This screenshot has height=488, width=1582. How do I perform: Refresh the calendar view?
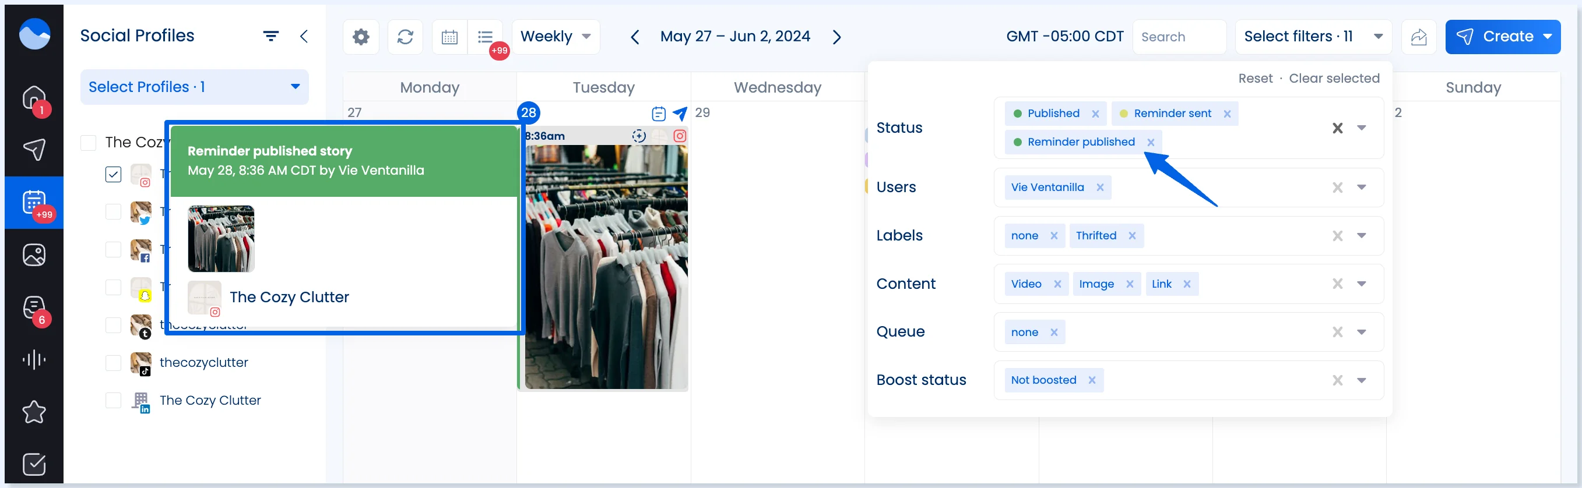(x=405, y=37)
